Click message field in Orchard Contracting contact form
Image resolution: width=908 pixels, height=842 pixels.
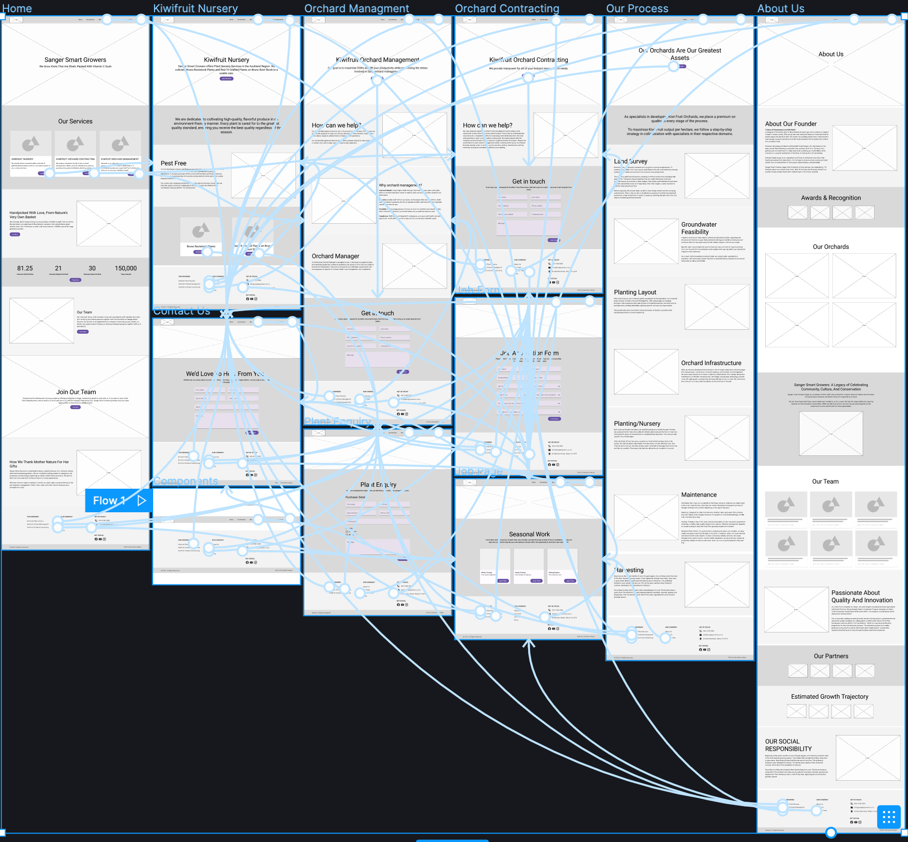529,227
